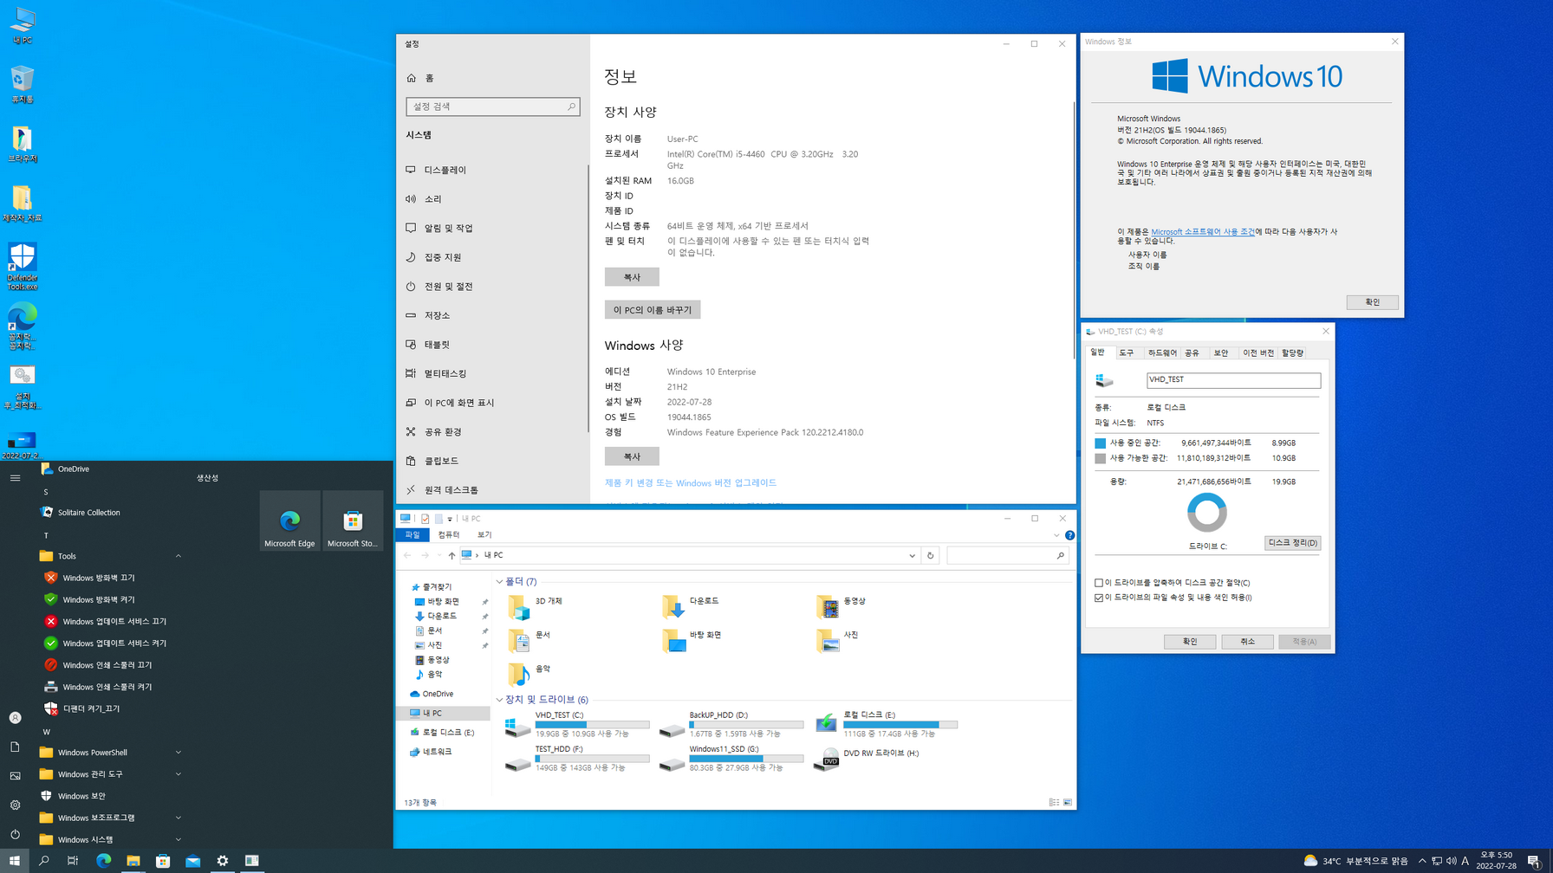1553x873 pixels.
Task: Open the start menu settings gear
Action: tap(15, 805)
